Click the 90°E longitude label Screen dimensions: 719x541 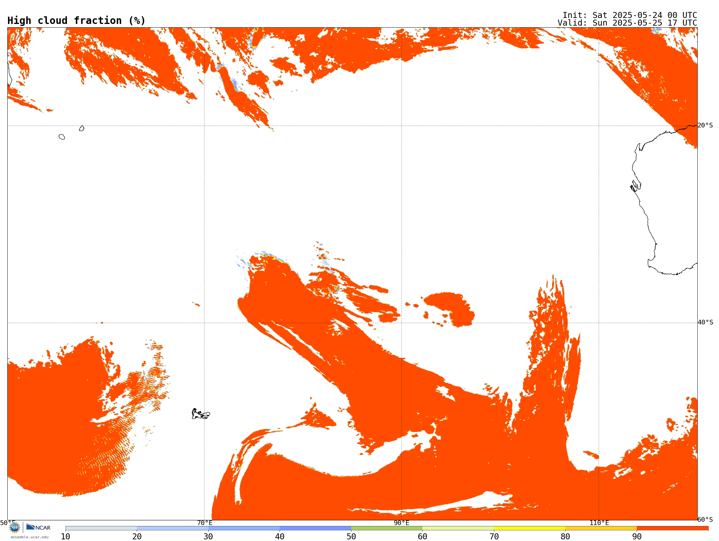401,523
